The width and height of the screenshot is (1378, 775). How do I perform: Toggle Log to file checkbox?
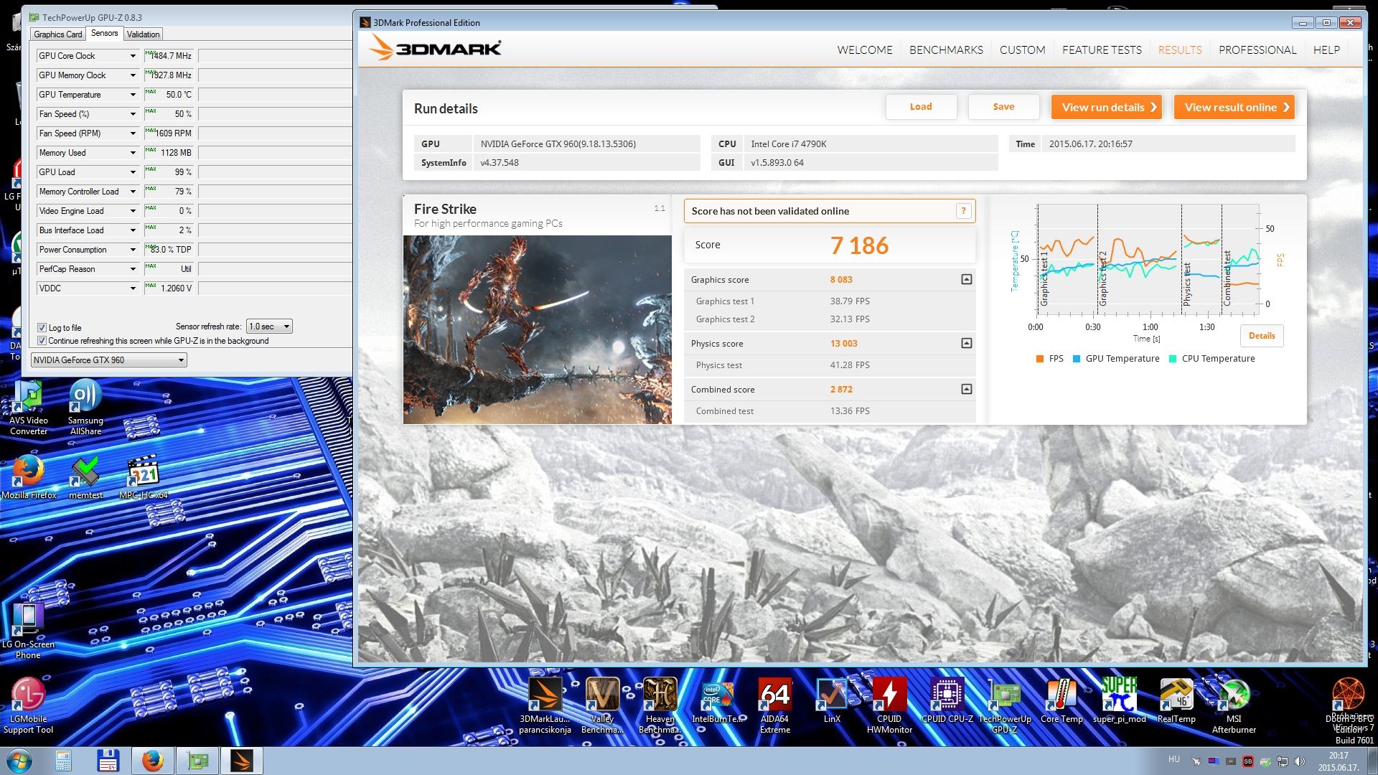pos(42,327)
